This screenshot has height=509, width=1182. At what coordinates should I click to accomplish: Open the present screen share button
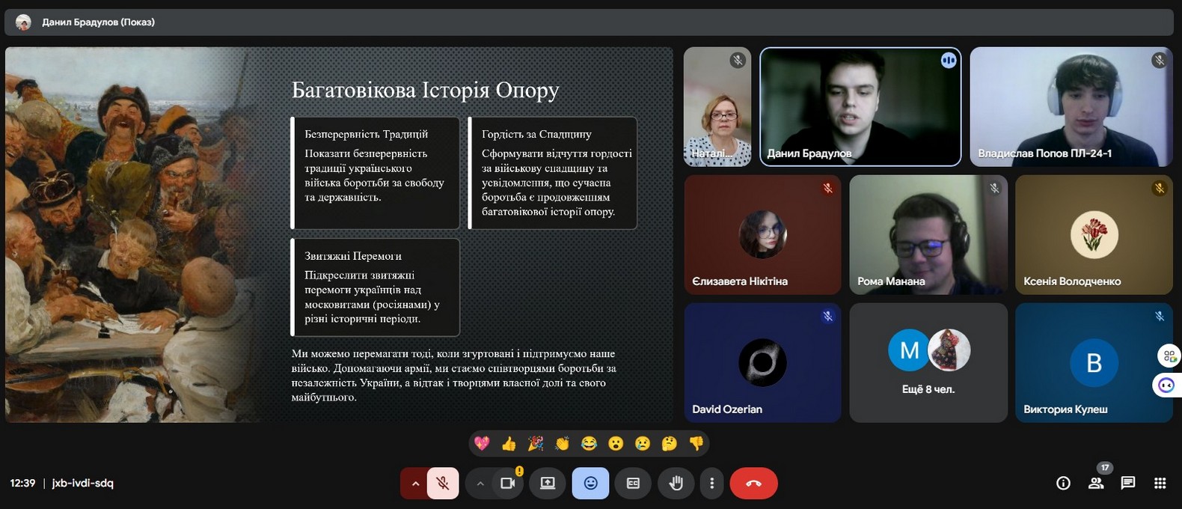(547, 484)
